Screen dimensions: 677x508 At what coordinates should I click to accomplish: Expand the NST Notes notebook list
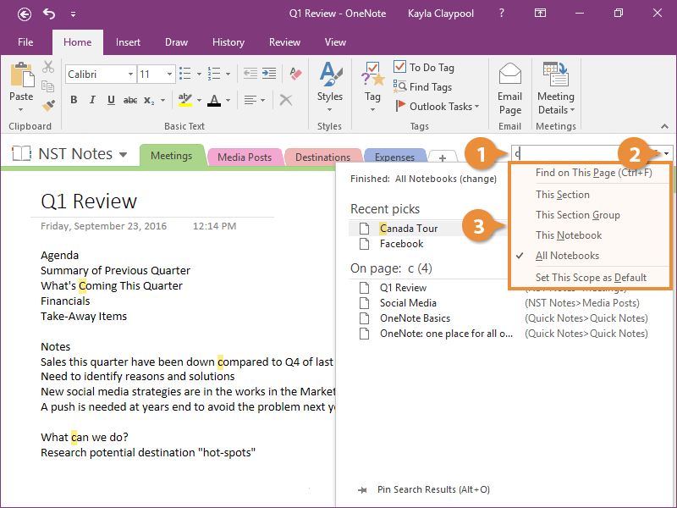pyautogui.click(x=123, y=155)
